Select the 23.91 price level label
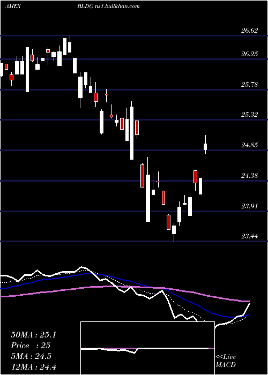 (249, 206)
